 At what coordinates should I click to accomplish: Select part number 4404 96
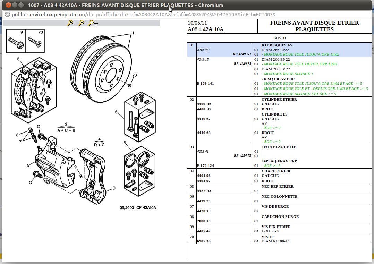pos(204,176)
